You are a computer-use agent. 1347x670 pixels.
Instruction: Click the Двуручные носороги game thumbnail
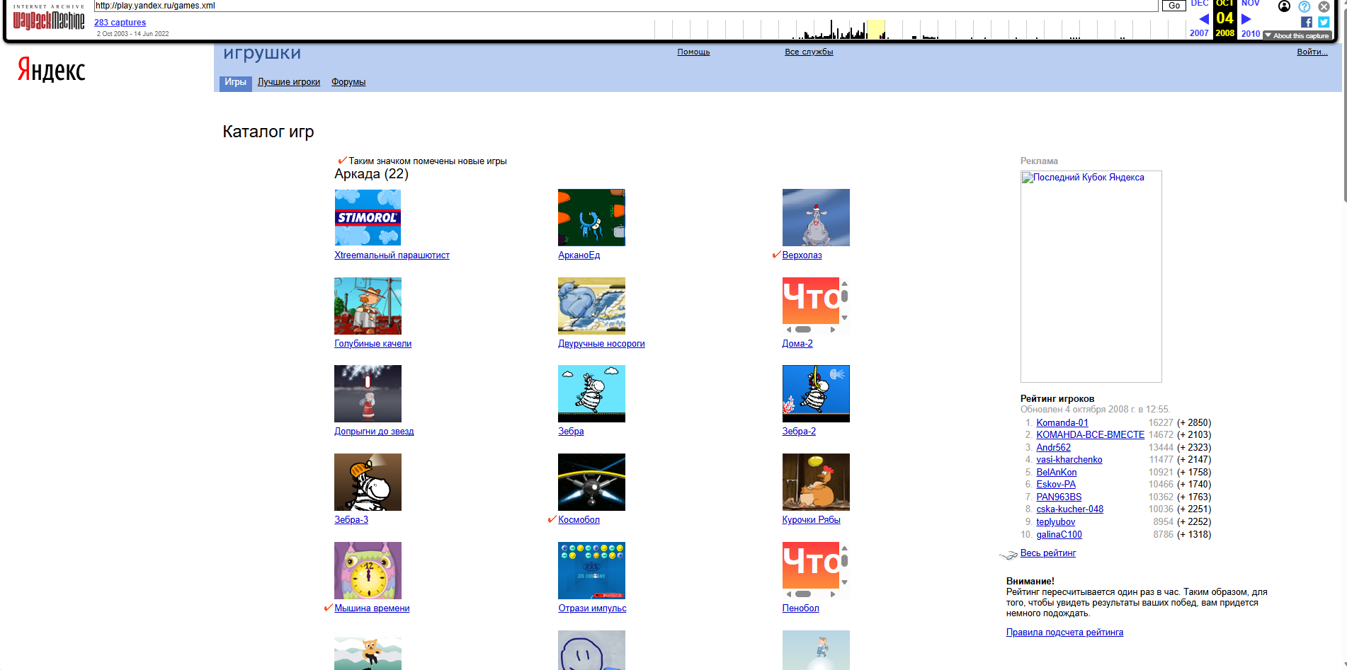click(591, 306)
